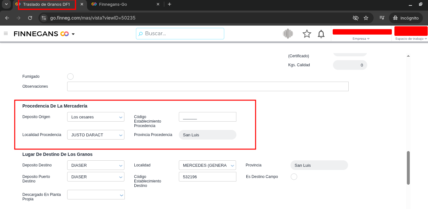This screenshot has width=428, height=209.
Task: Open site information icon in address bar
Action: pyautogui.click(x=44, y=18)
